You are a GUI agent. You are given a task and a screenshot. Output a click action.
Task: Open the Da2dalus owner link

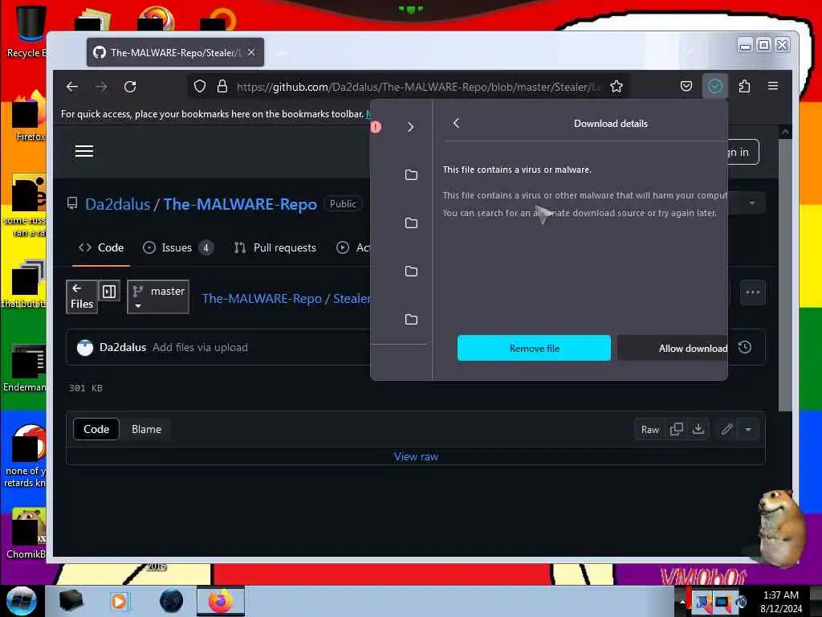pyautogui.click(x=118, y=204)
